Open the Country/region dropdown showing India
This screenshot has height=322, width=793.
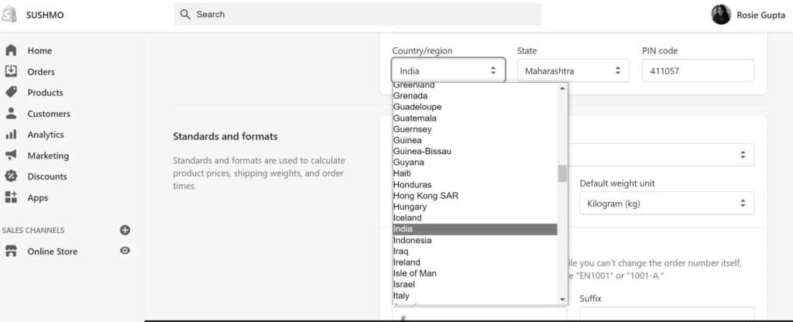click(448, 70)
